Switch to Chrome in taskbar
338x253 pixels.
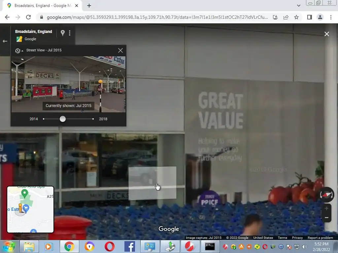[x=69, y=246]
